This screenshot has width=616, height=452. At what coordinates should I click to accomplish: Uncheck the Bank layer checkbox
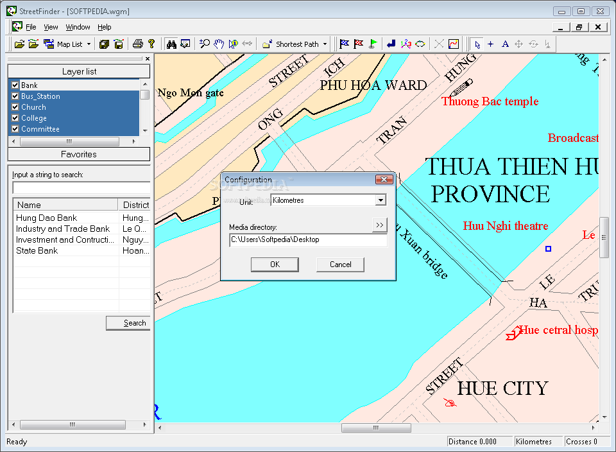[x=15, y=85]
